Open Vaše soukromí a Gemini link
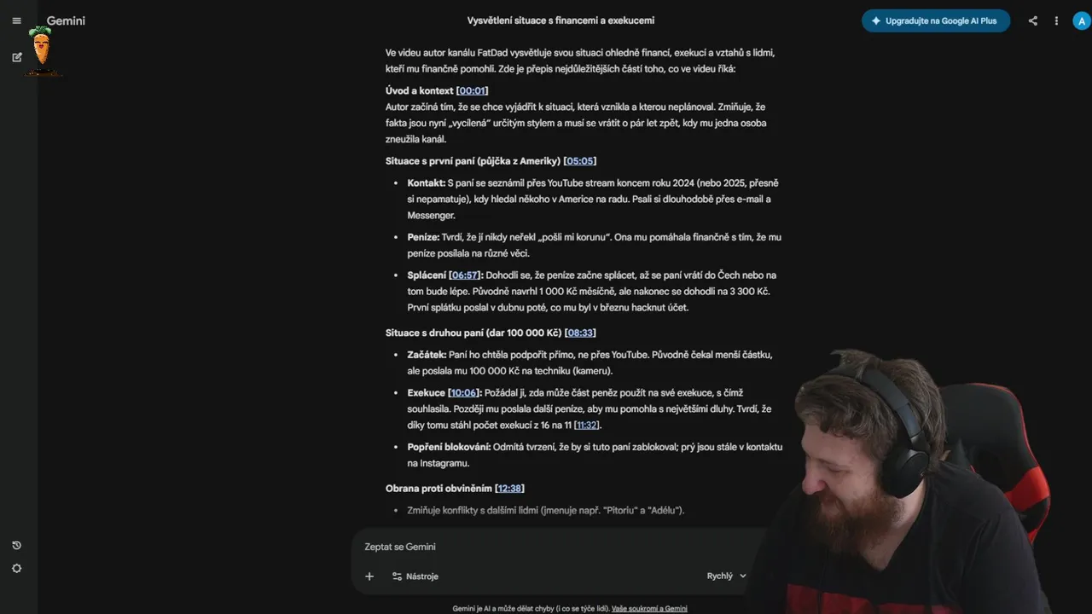The height and width of the screenshot is (614, 1092). click(x=649, y=609)
